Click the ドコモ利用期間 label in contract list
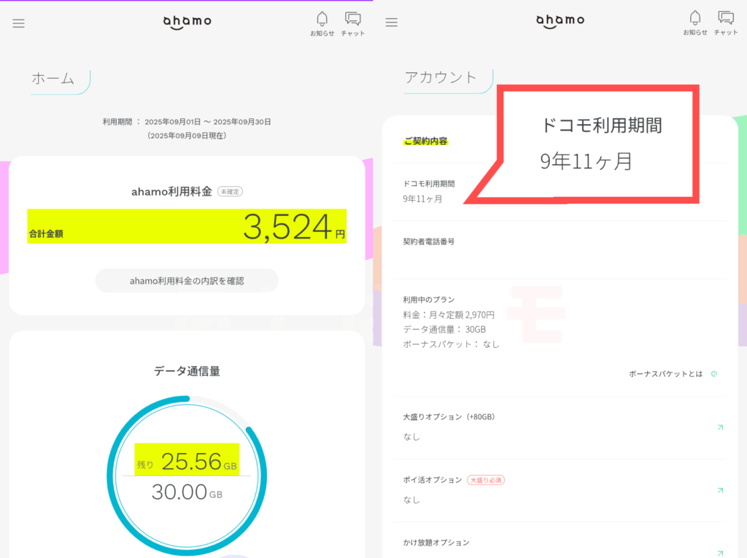This screenshot has height=558, width=747. click(429, 184)
